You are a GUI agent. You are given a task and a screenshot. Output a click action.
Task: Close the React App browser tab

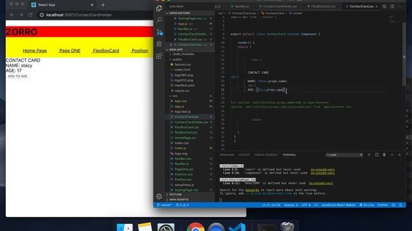(92, 4)
